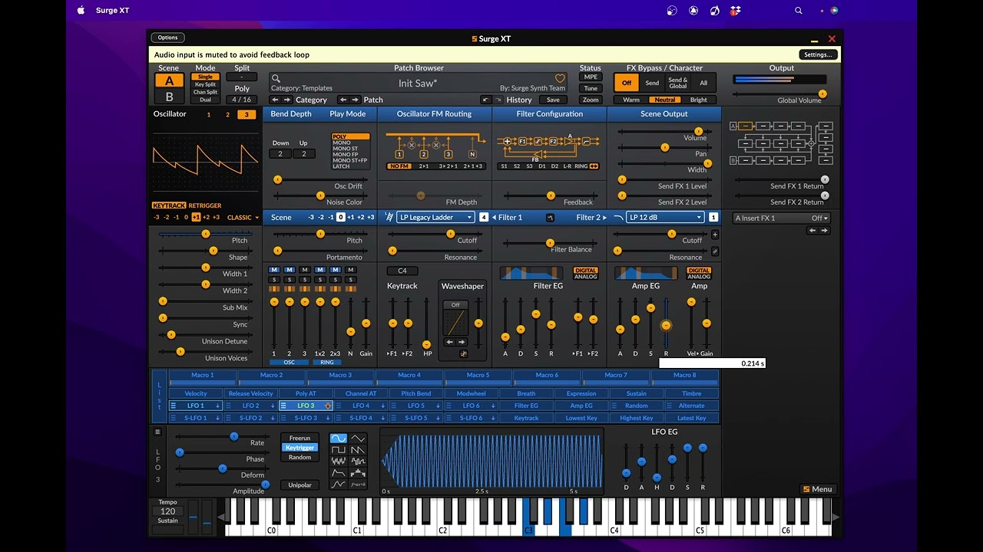
Task: Toggle Filter EG Digital/Analog mode
Action: click(586, 273)
